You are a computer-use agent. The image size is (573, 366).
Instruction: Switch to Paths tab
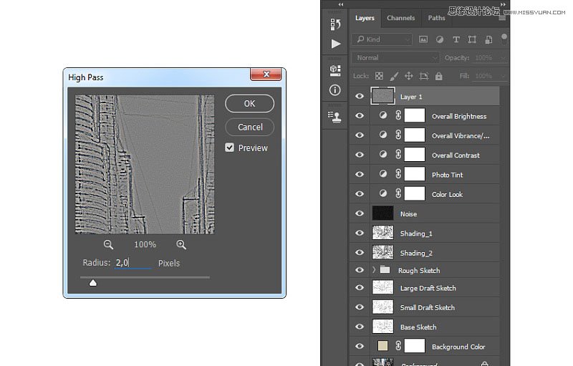click(x=437, y=18)
